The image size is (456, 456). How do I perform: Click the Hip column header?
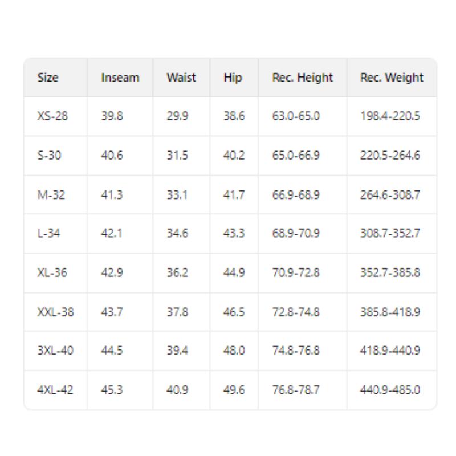[x=233, y=78]
